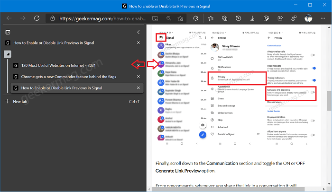Close the top Link Previews in Signal tab
The height and width of the screenshot is (192, 332).
(x=138, y=43)
